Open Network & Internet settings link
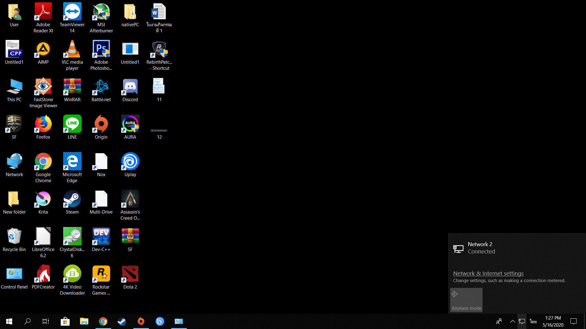The height and width of the screenshot is (329, 586). pyautogui.click(x=488, y=273)
